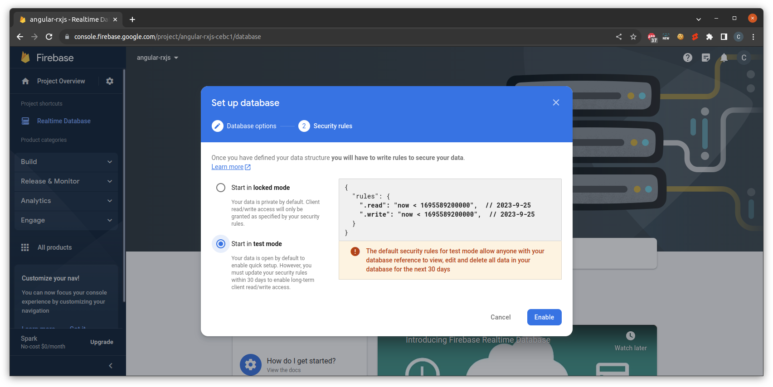Close the Set up database dialog
The height and width of the screenshot is (387, 773).
[556, 102]
